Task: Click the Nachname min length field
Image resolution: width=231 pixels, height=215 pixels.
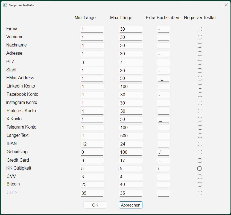Action: [x=92, y=46]
